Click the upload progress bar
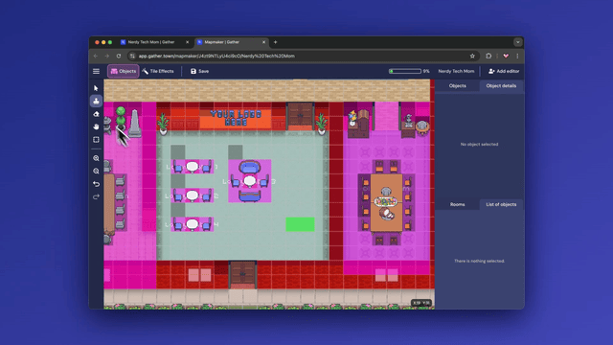Image resolution: width=613 pixels, height=345 pixels. point(405,71)
